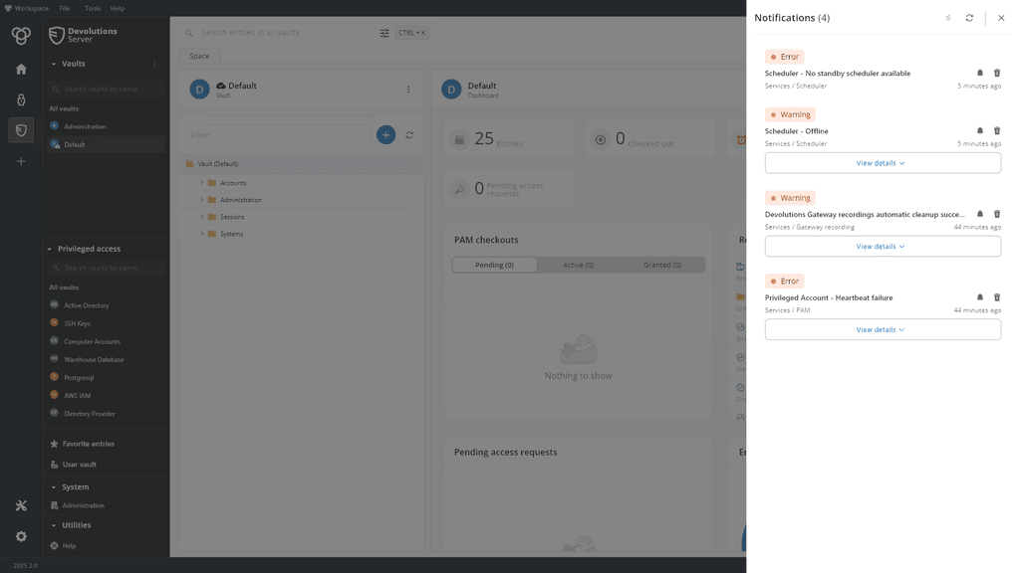Switch to the Granted tab in PAM checkouts
1020x573 pixels.
pos(662,265)
